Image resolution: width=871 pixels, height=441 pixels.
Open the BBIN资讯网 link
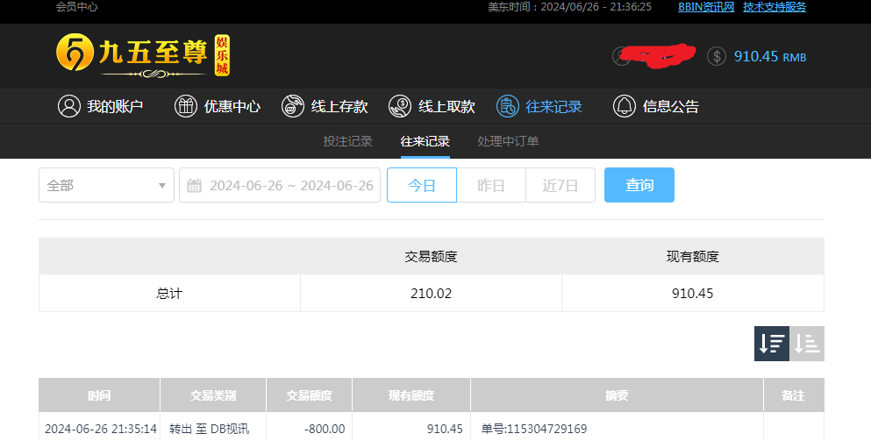tap(705, 7)
